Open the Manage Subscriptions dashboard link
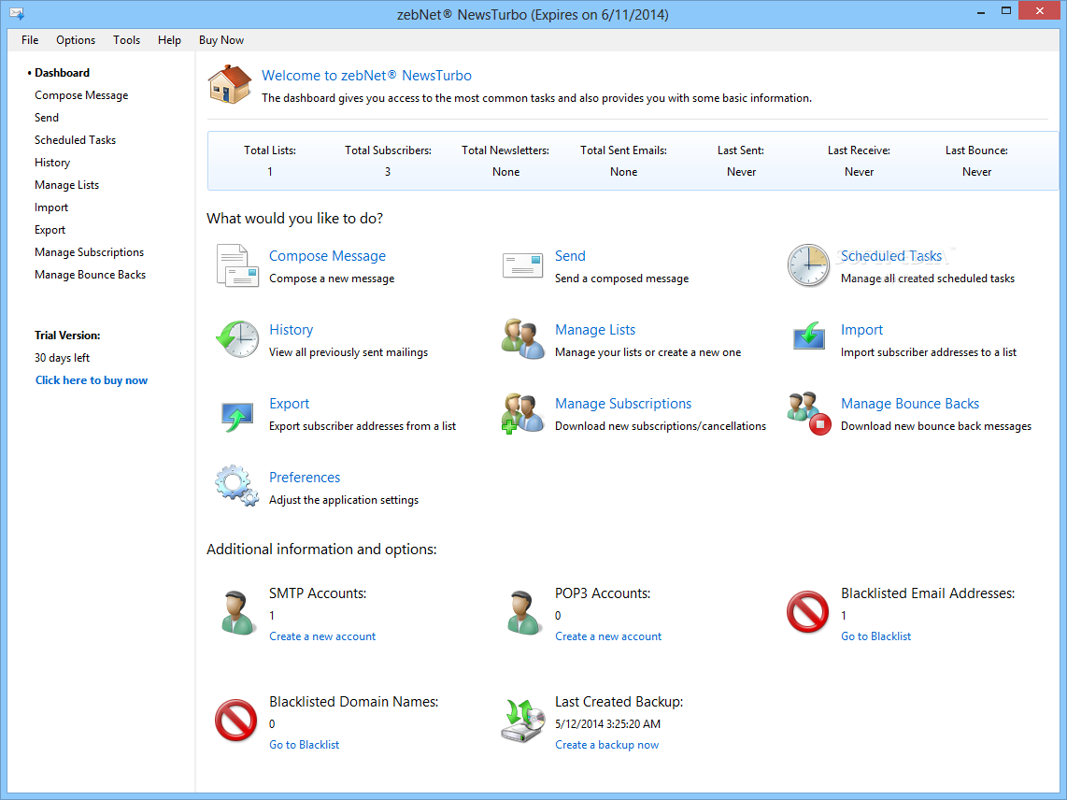The width and height of the screenshot is (1067, 800). point(623,404)
